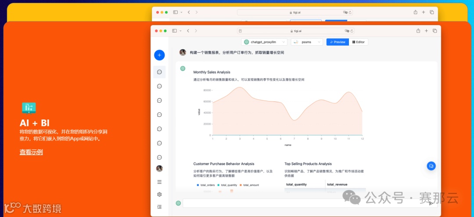474x217 pixels.
Task: Click the profile avatar in the left sidebar
Action: [159, 169]
